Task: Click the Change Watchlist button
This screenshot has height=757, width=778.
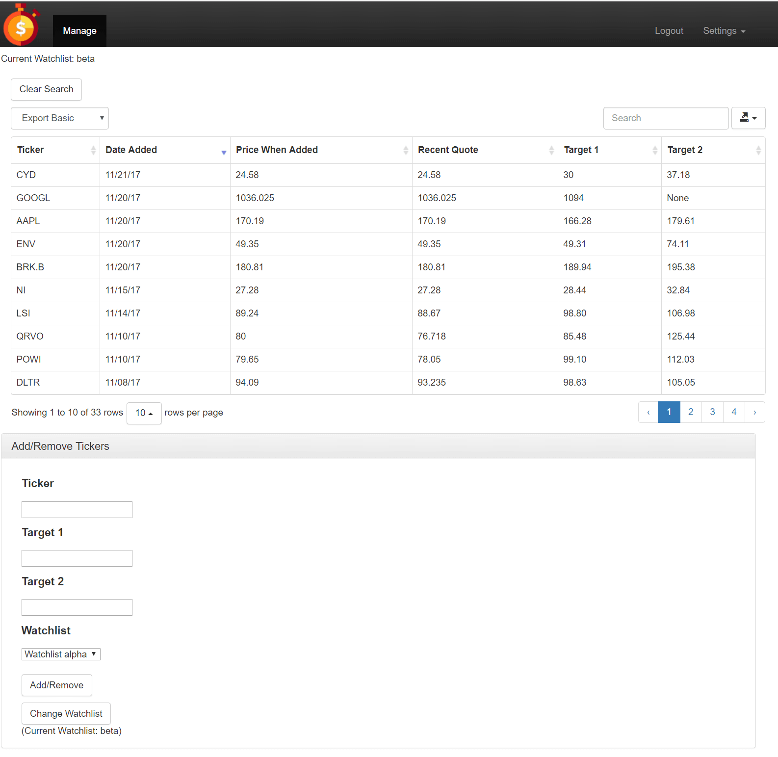Action: [x=66, y=714]
